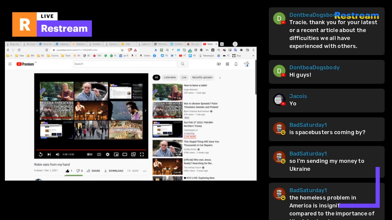This screenshot has height=220, width=392.
Task: Open Who was Jesus, Really? video thumbnail
Action: tap(168, 166)
